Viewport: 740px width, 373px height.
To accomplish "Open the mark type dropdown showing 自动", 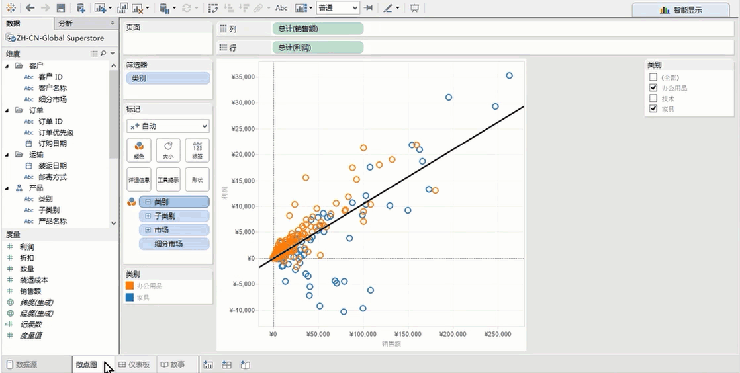I will click(x=168, y=126).
